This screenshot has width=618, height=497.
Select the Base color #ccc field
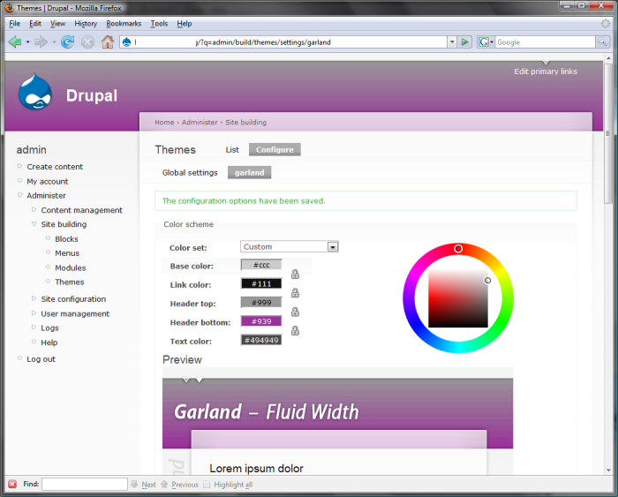point(261,265)
